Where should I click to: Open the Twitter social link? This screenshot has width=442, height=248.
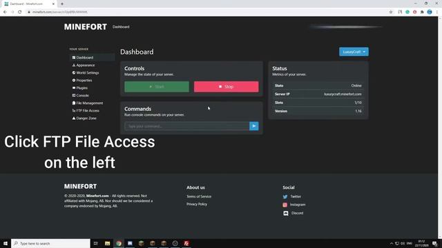tap(292, 196)
